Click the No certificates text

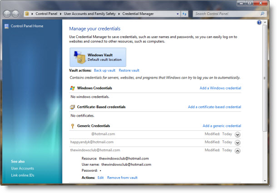pyautogui.click(x=82, y=116)
